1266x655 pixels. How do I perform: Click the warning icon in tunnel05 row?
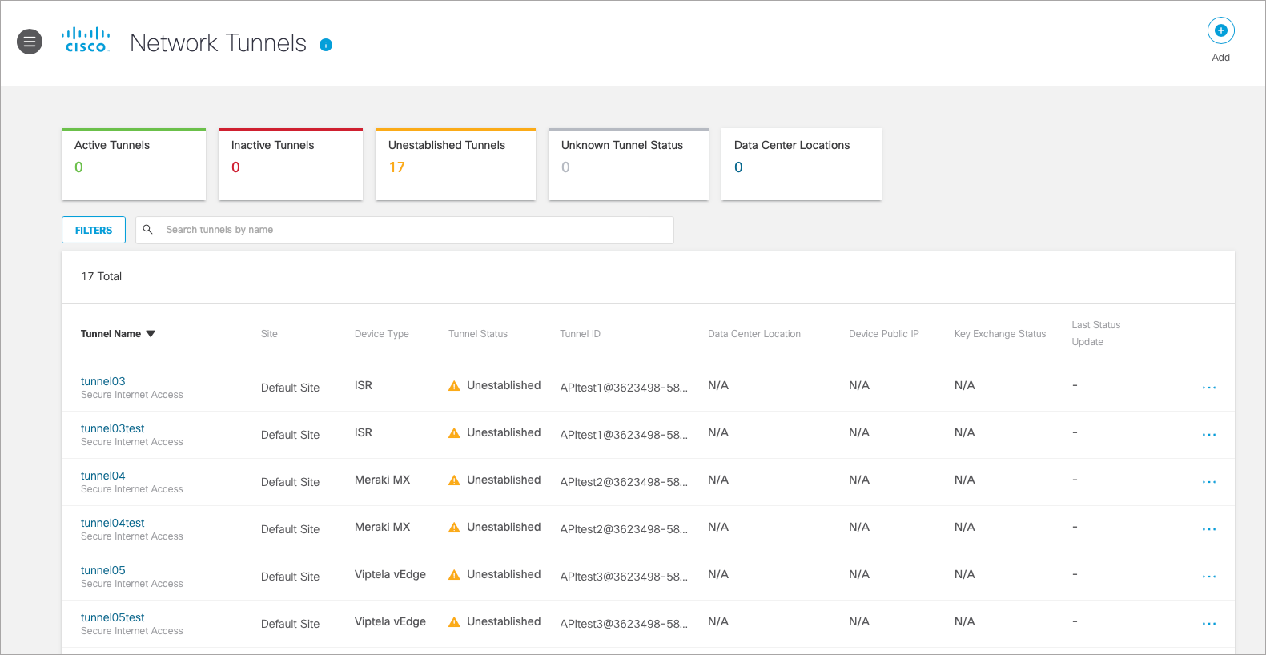coord(454,574)
